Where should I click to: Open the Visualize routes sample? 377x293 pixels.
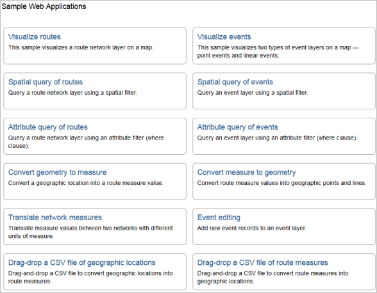[x=35, y=36]
